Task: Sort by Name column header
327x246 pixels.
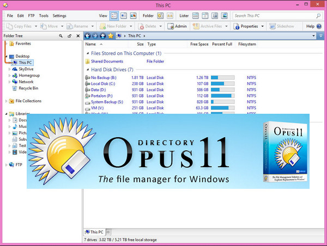Action: click(x=90, y=44)
